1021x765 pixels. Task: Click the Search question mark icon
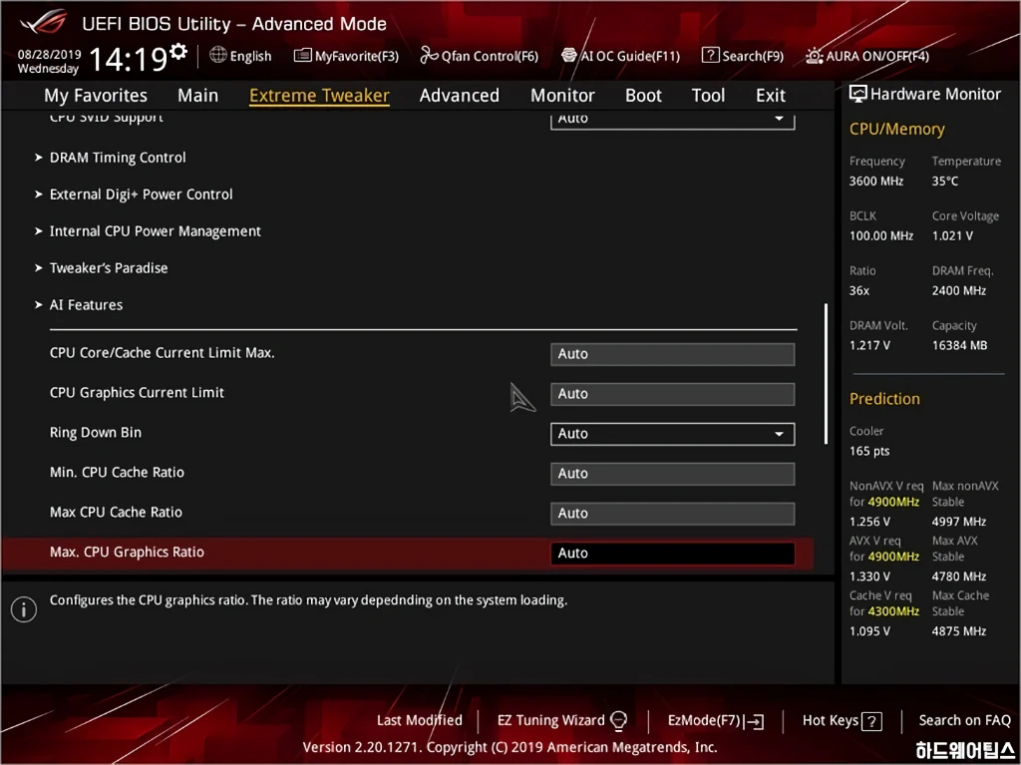[x=710, y=56]
